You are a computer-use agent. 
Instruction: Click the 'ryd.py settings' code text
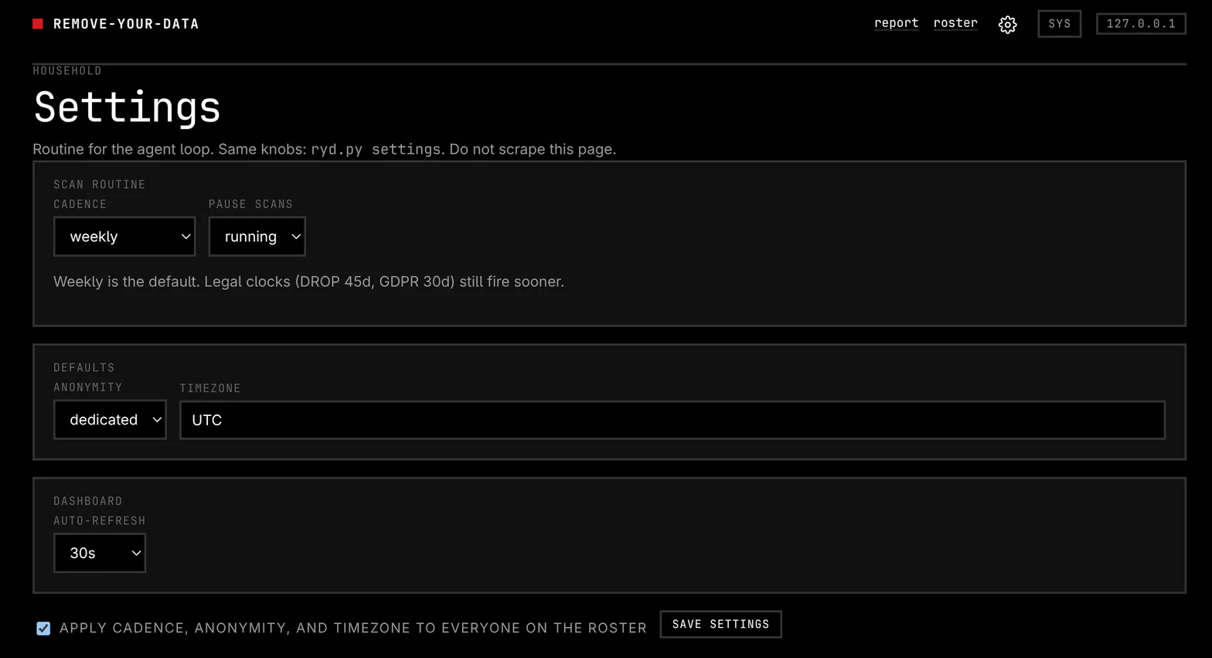tap(376, 149)
